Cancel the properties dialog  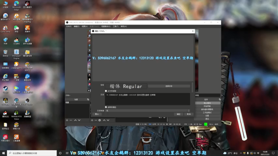pyautogui.click(x=189, y=114)
